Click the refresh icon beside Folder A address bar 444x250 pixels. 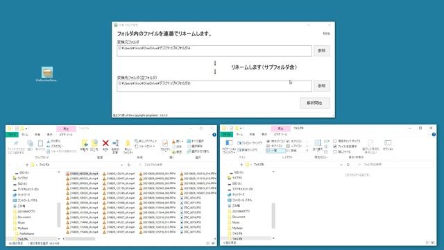pos(128,165)
